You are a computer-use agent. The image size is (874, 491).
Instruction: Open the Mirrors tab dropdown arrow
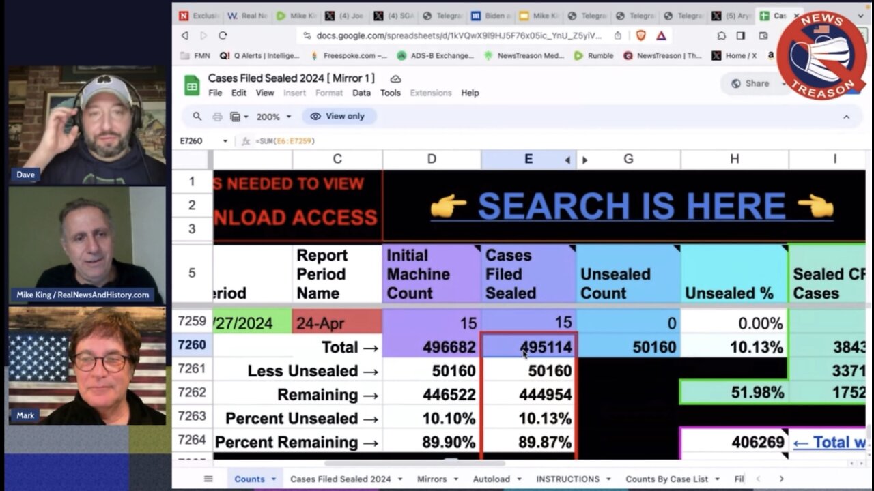(x=455, y=479)
